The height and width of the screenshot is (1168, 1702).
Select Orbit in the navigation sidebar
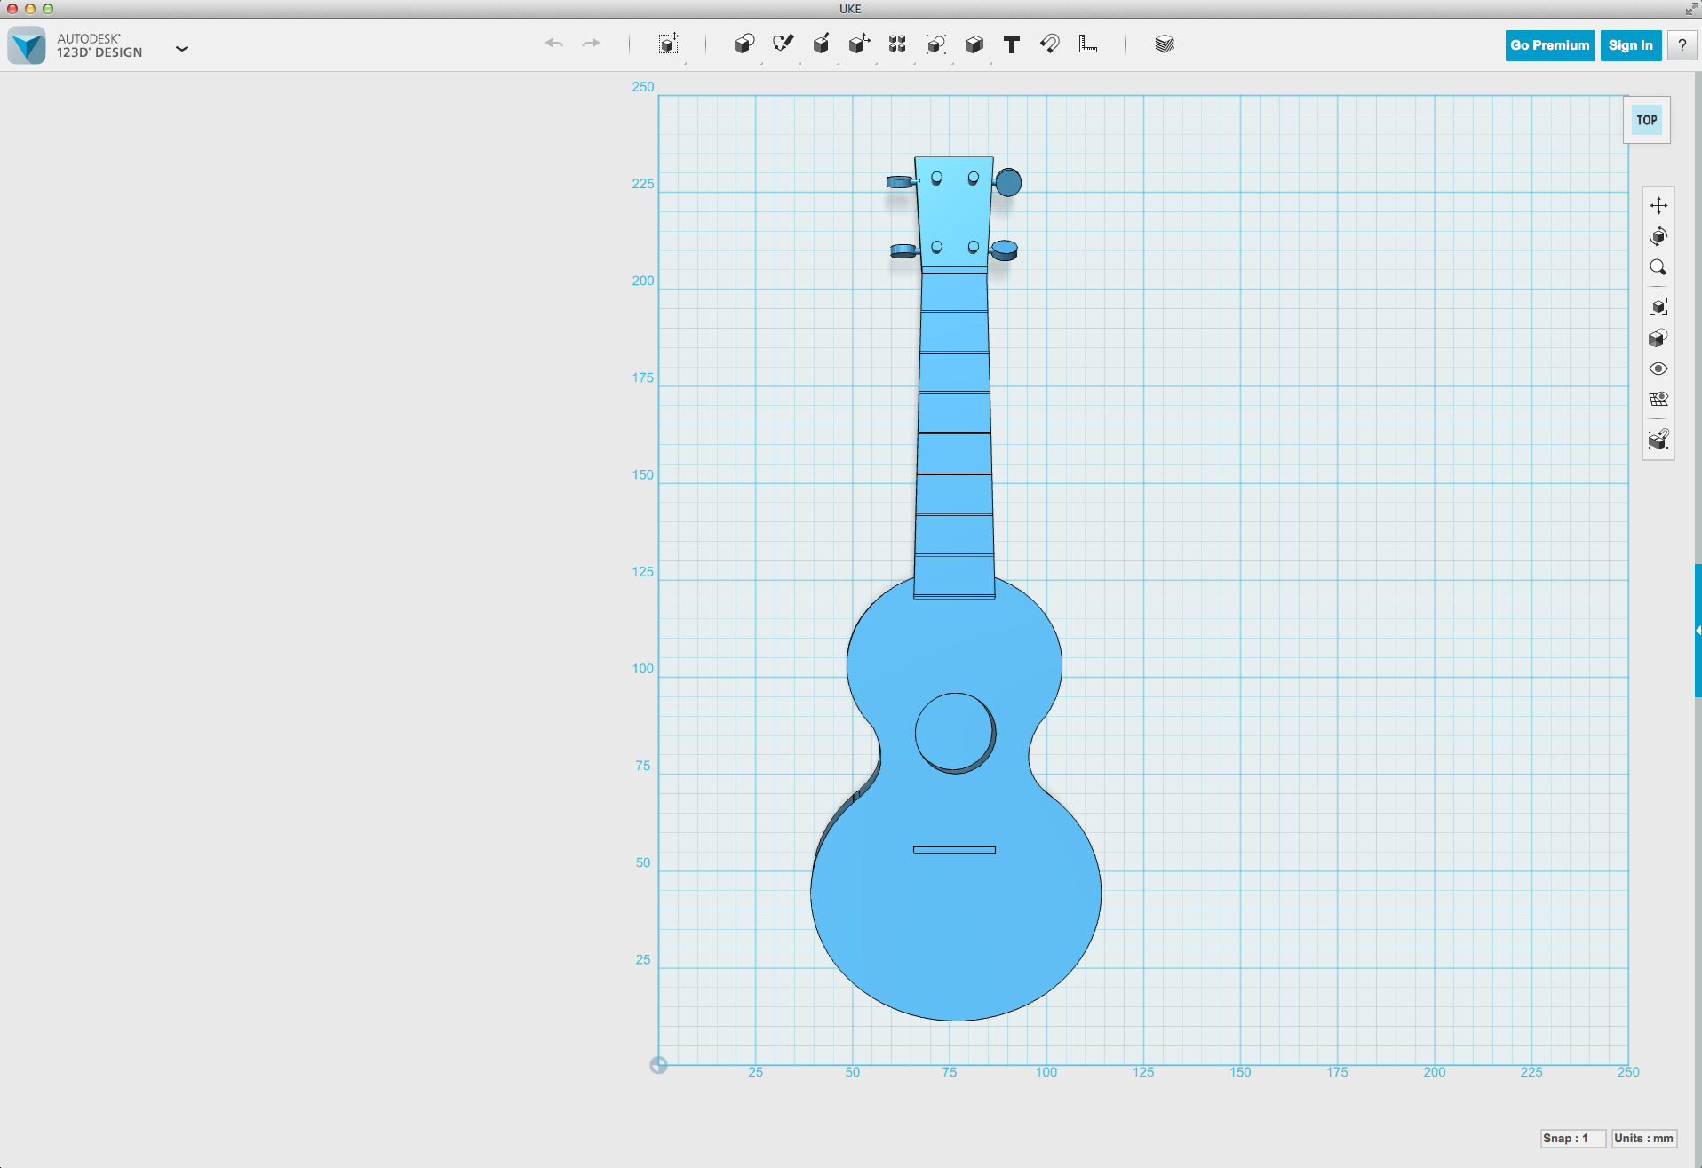[1658, 236]
